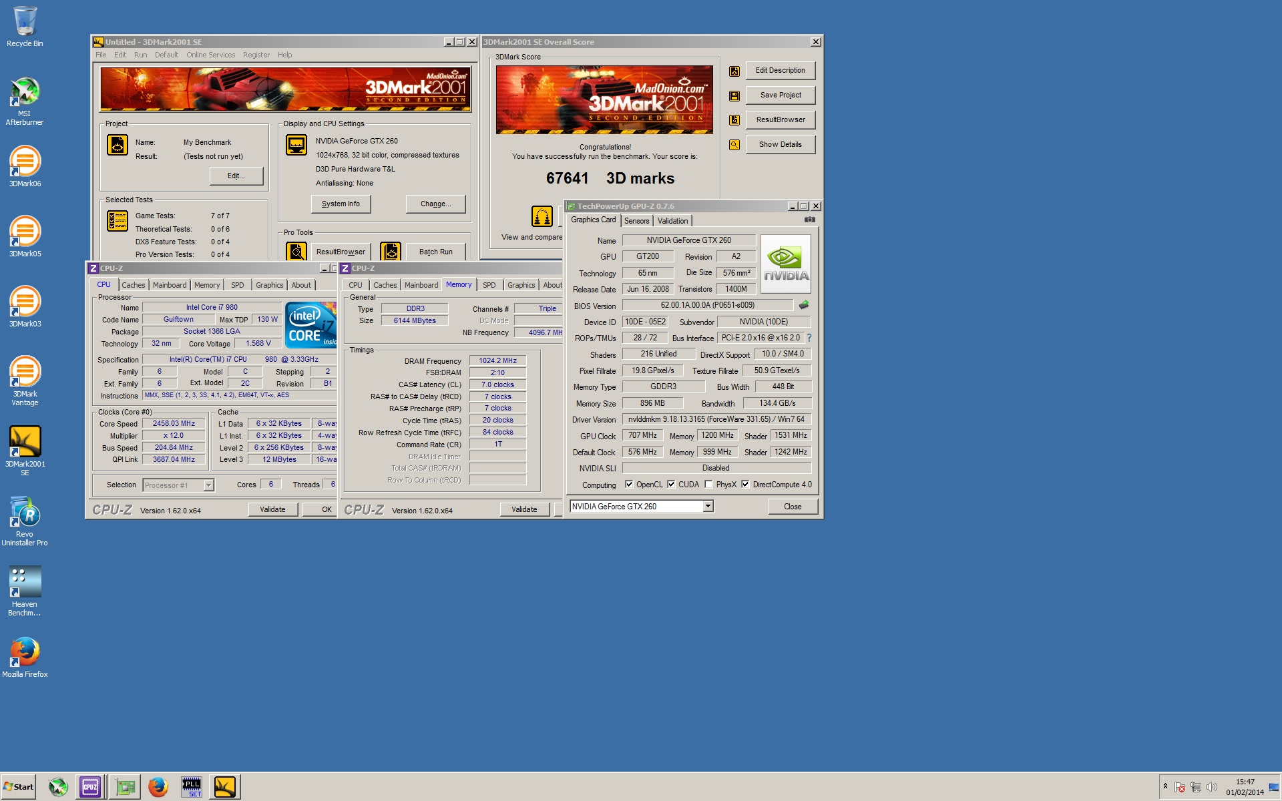The image size is (1282, 801).
Task: Click the volume speaker tray icon
Action: [1212, 787]
